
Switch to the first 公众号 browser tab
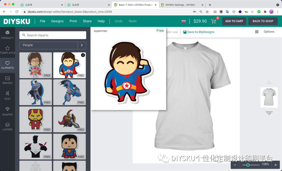point(42,5)
